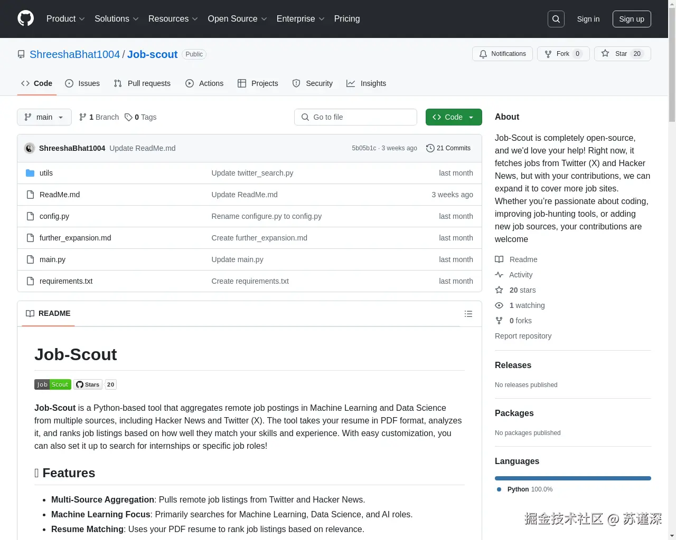Open the 21 Commits history
The width and height of the screenshot is (676, 540).
click(448, 148)
